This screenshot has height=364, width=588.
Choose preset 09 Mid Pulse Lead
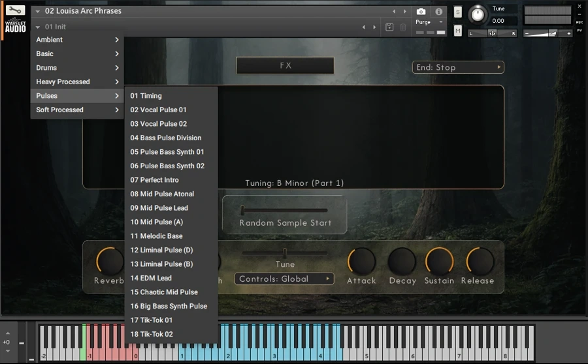pyautogui.click(x=171, y=208)
